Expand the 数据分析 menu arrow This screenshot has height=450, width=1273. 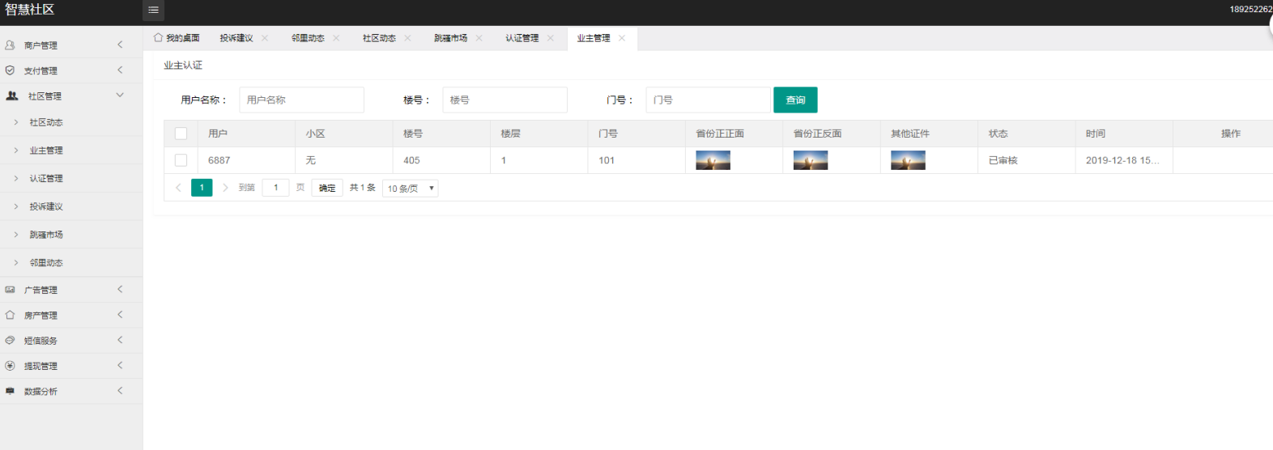click(x=120, y=391)
